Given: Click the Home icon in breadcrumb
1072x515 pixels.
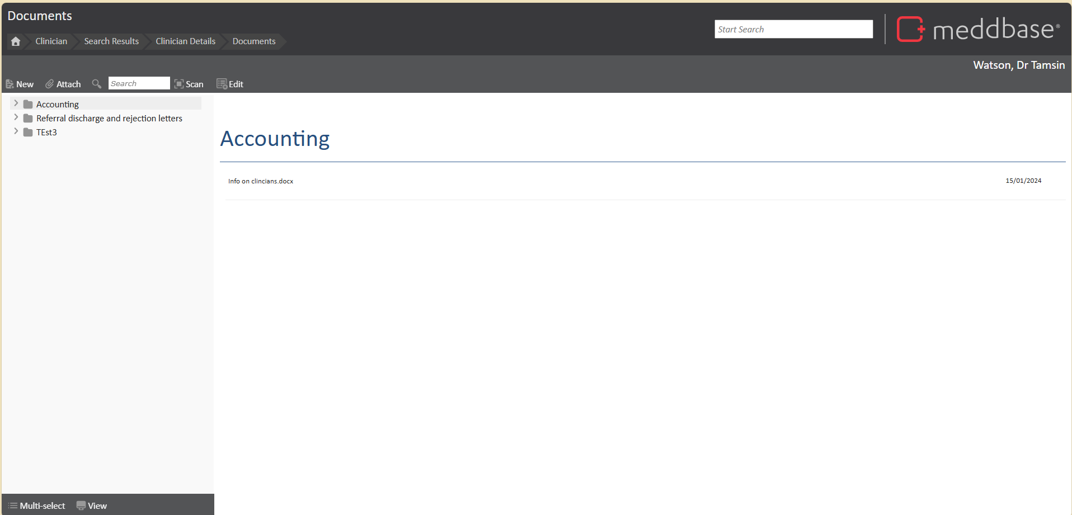Looking at the screenshot, I should click(x=16, y=41).
